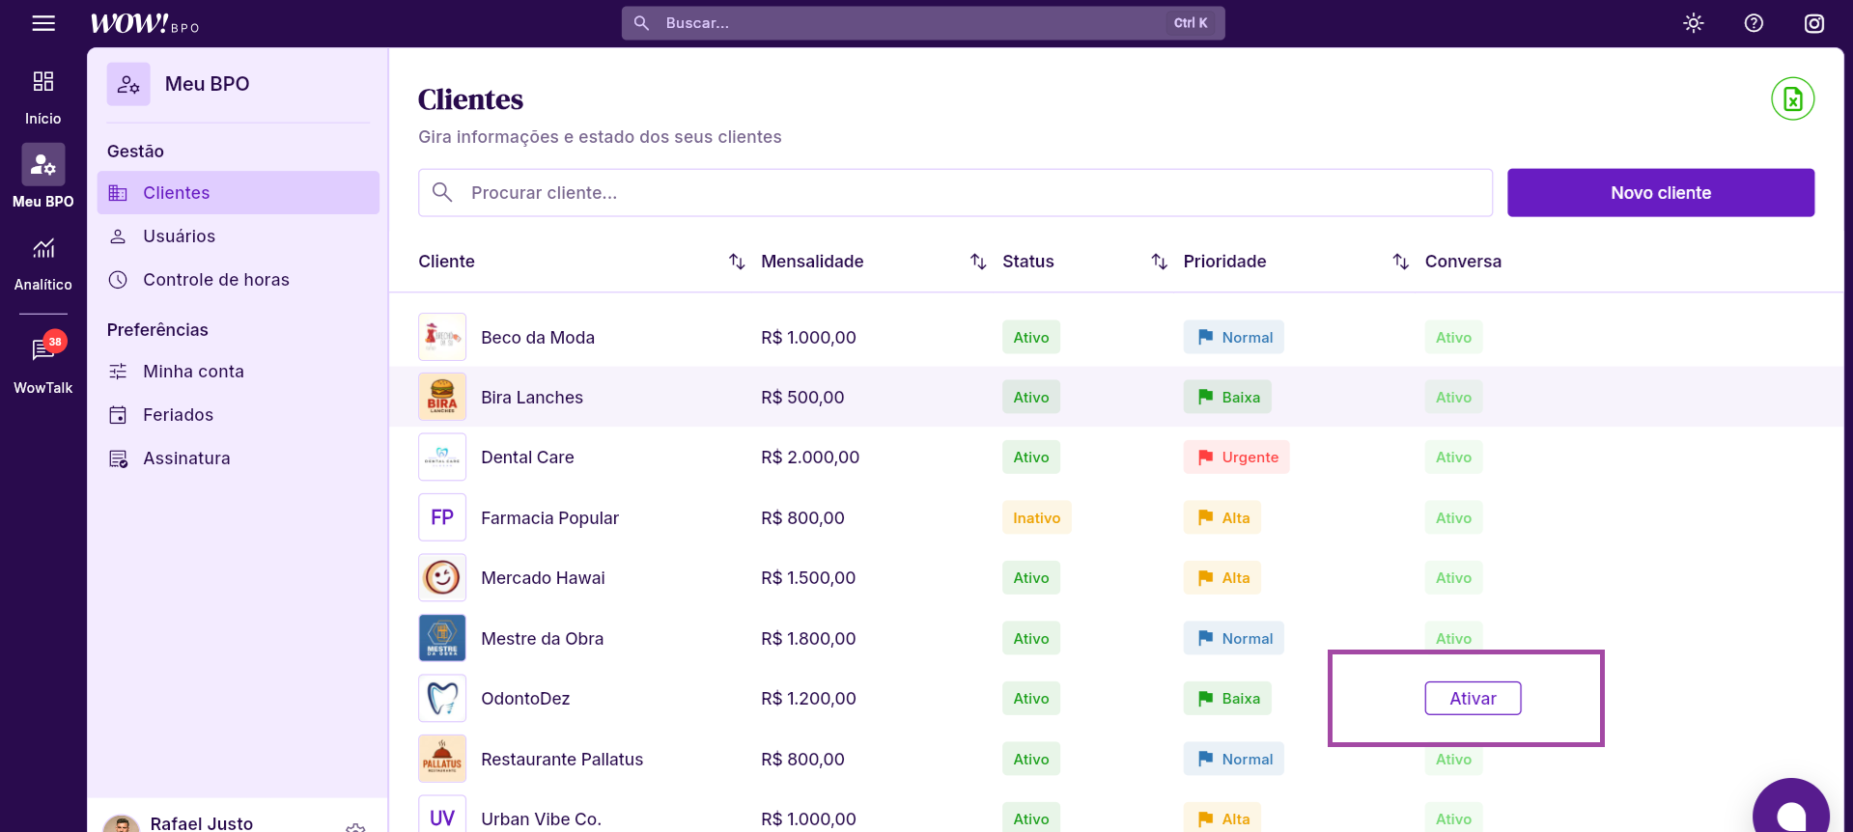
Task: Toggle the Inativo status of Farmacia Popular
Action: [x=1036, y=518]
